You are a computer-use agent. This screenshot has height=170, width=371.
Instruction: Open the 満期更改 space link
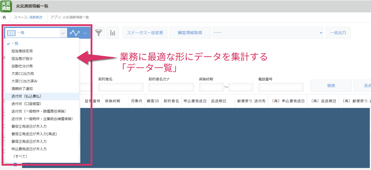[x=36, y=17]
